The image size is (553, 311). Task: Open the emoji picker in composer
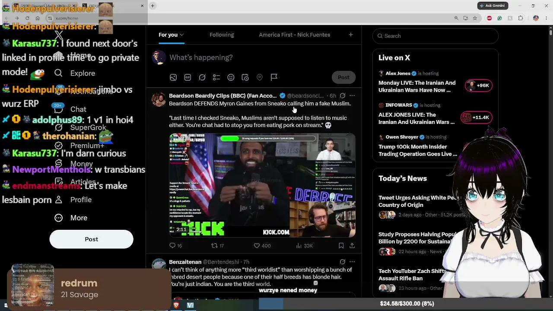(231, 77)
